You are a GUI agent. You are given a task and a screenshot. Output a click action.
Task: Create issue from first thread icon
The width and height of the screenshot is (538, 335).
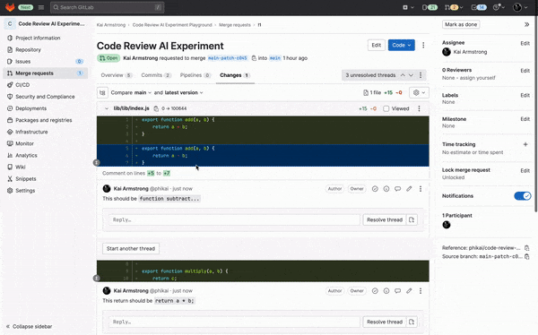coord(412,219)
